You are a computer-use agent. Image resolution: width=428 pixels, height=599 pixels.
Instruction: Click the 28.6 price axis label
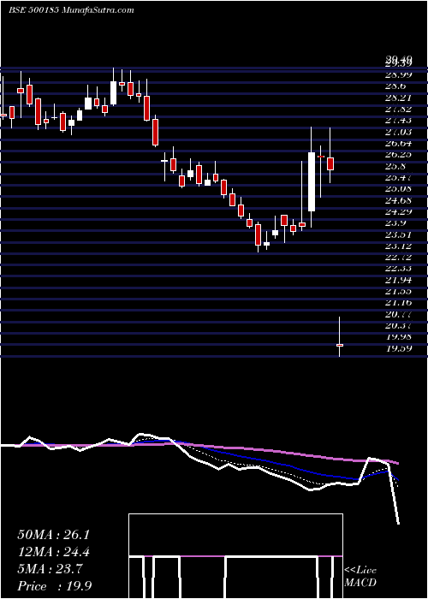click(396, 86)
